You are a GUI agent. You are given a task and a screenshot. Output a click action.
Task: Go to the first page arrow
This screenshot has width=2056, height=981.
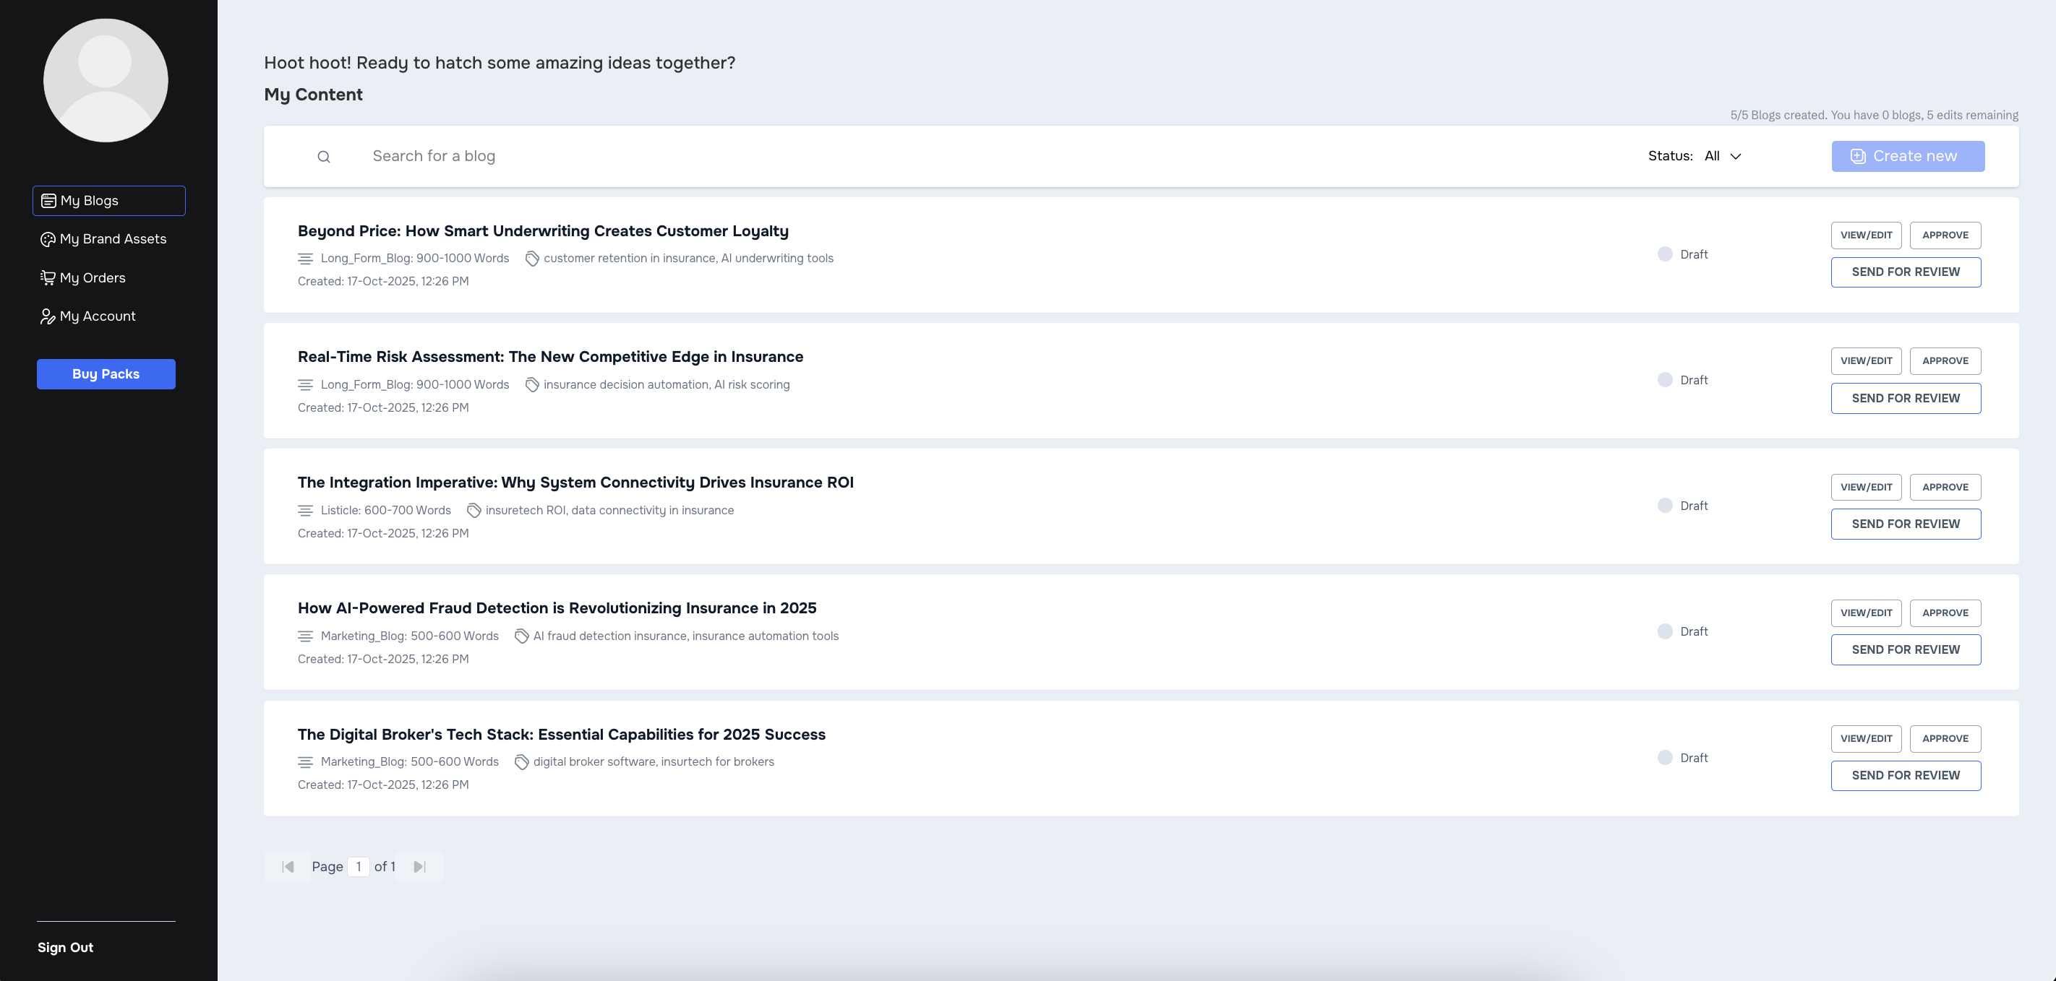point(288,867)
